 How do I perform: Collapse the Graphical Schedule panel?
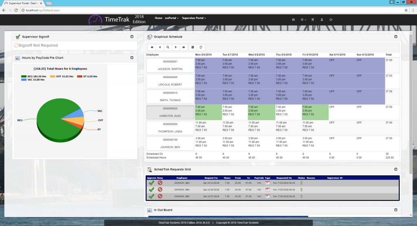(x=396, y=37)
